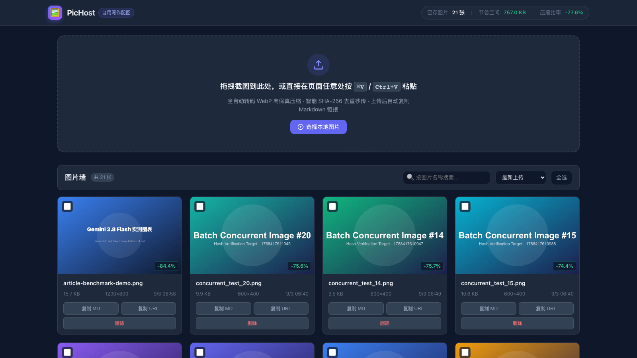Screen dimensions: 637x358
Task: Copy MD for concurrent_test_14.png
Action: 356,308
